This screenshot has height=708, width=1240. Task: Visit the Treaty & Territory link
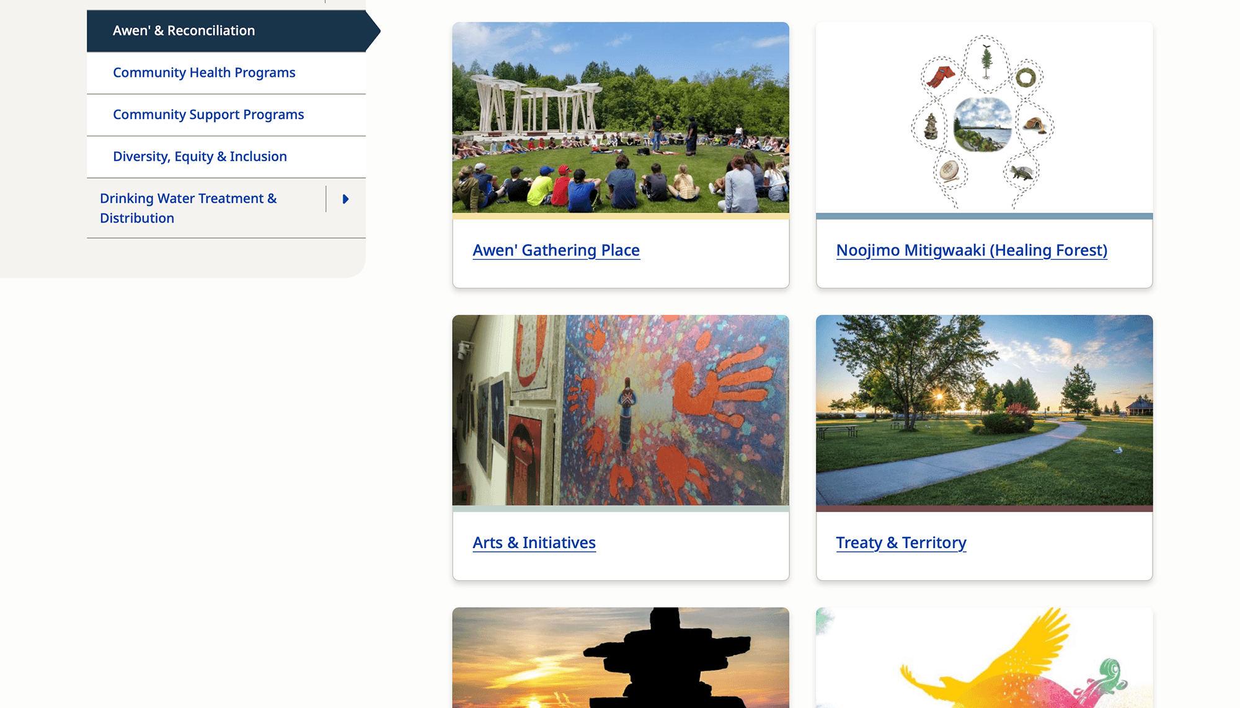click(901, 542)
